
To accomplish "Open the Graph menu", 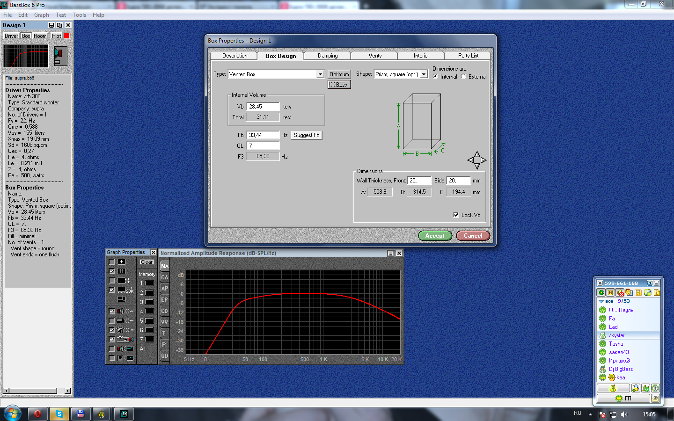I will coord(42,15).
